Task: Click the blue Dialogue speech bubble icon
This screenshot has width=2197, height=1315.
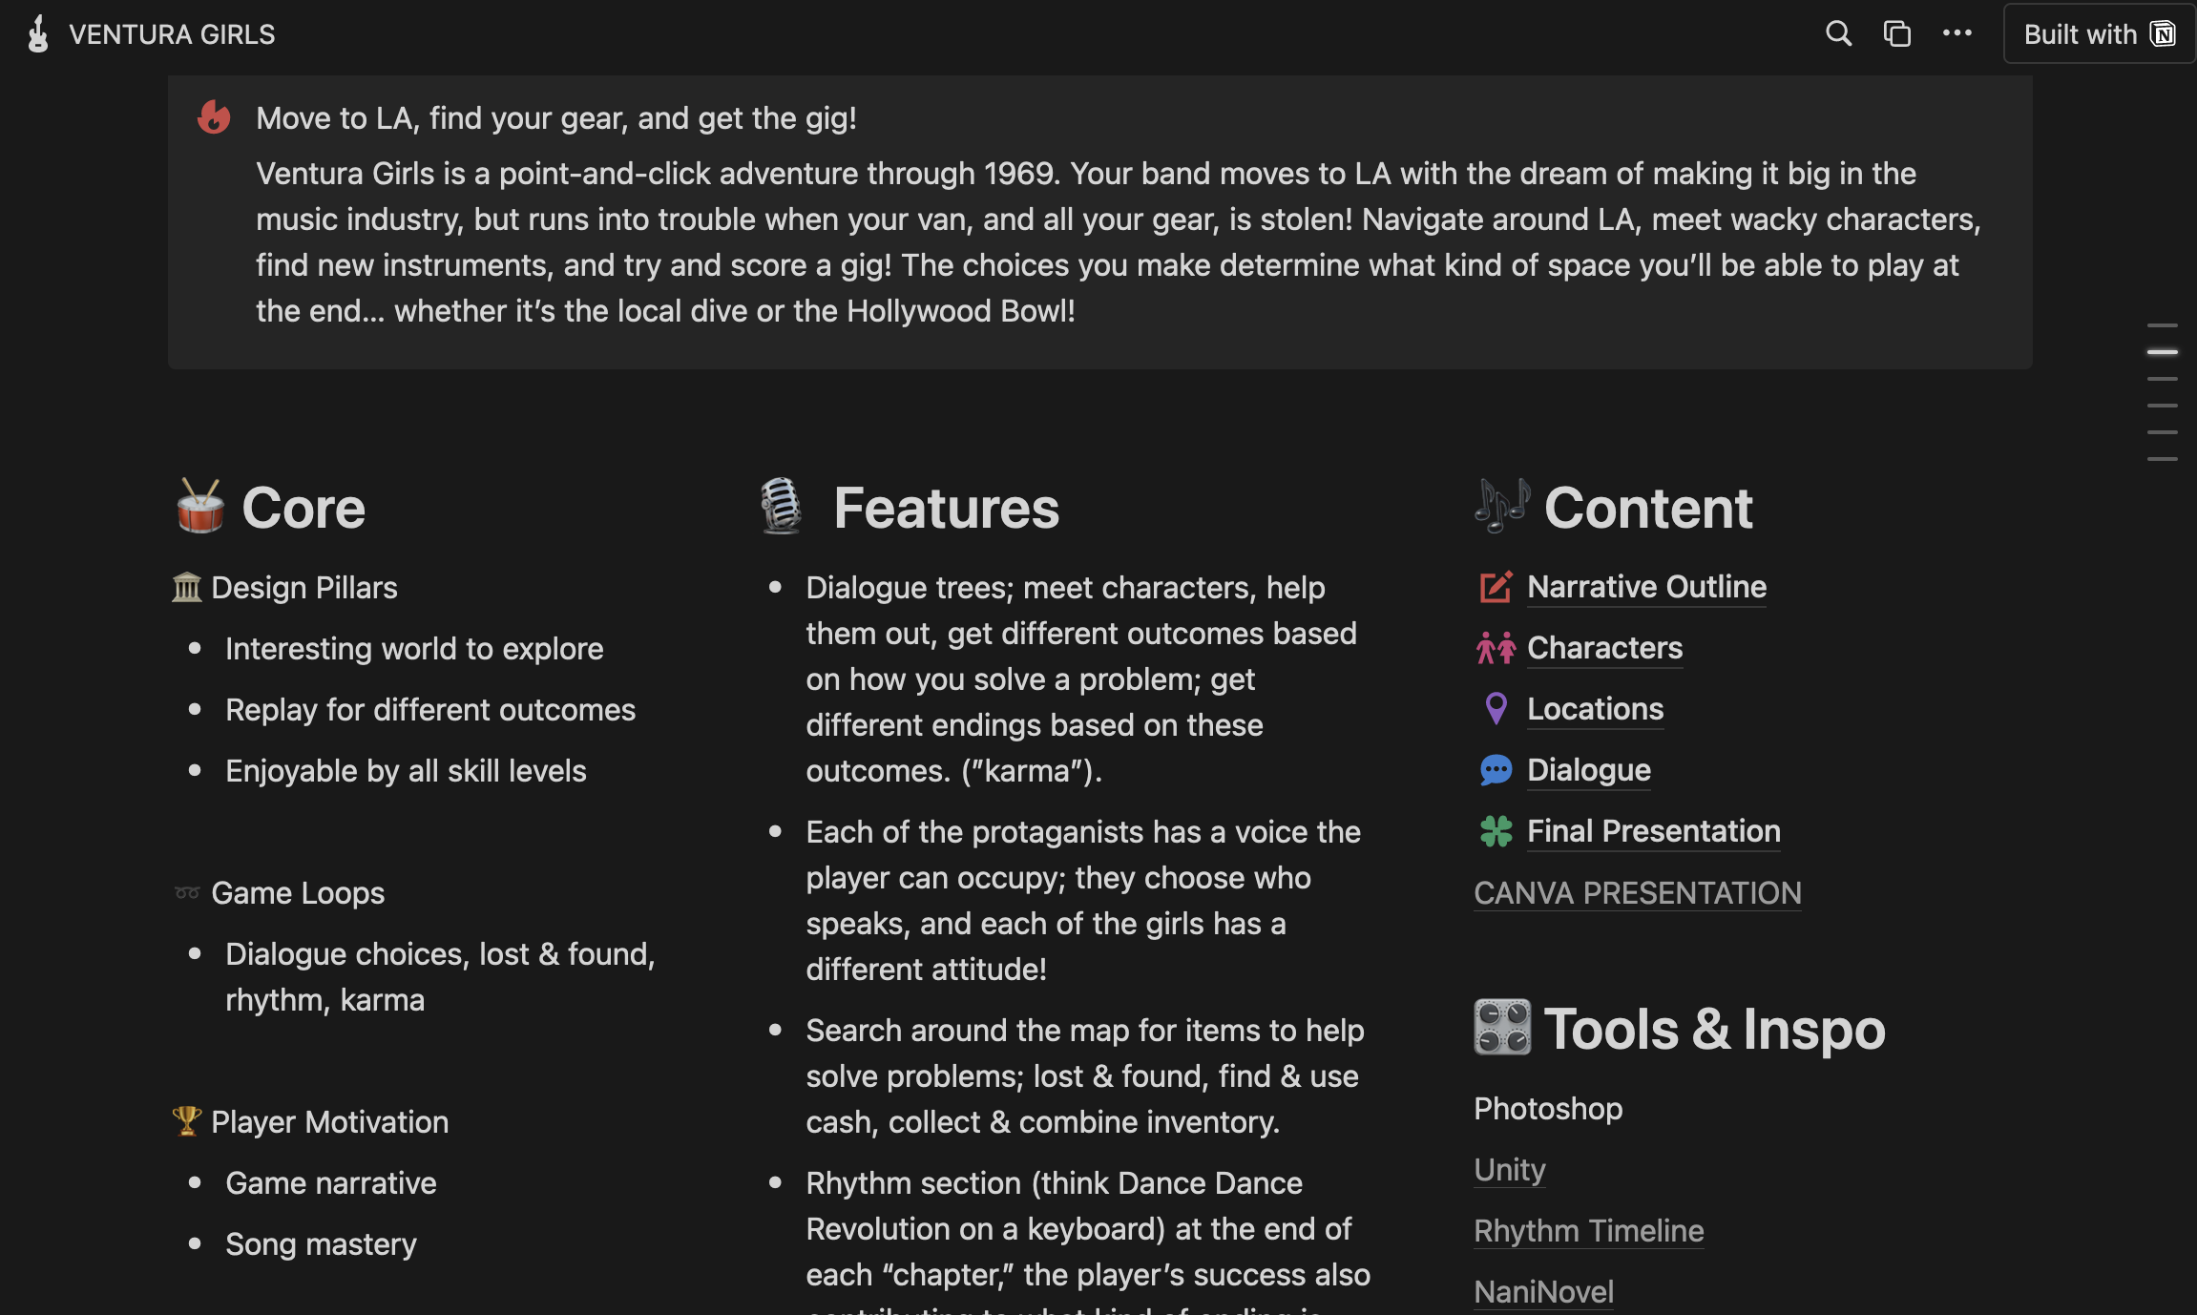Action: 1496,770
